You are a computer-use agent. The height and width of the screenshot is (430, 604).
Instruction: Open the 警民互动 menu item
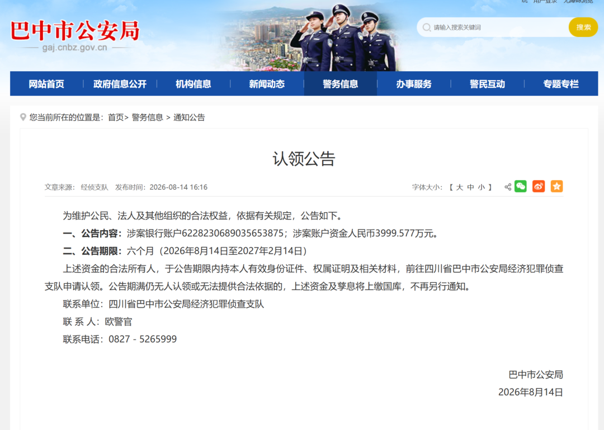[487, 83]
